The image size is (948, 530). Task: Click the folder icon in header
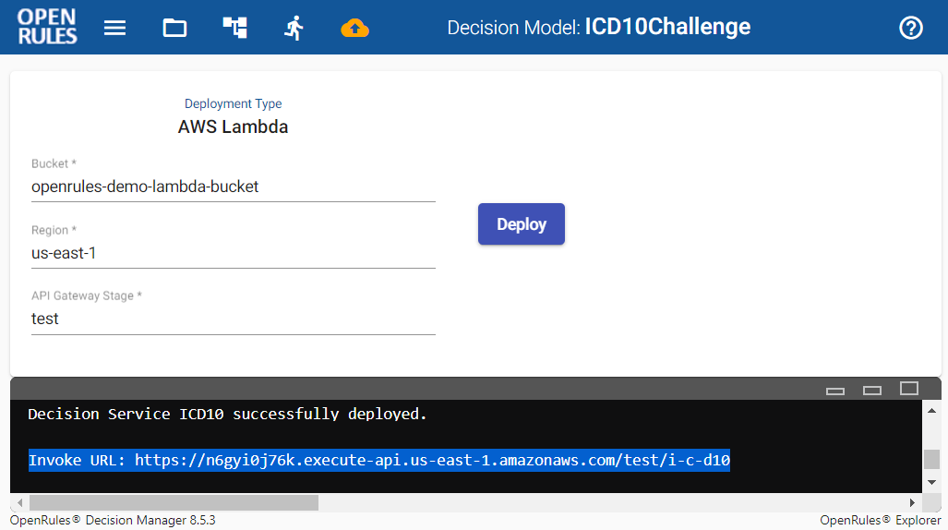[174, 28]
